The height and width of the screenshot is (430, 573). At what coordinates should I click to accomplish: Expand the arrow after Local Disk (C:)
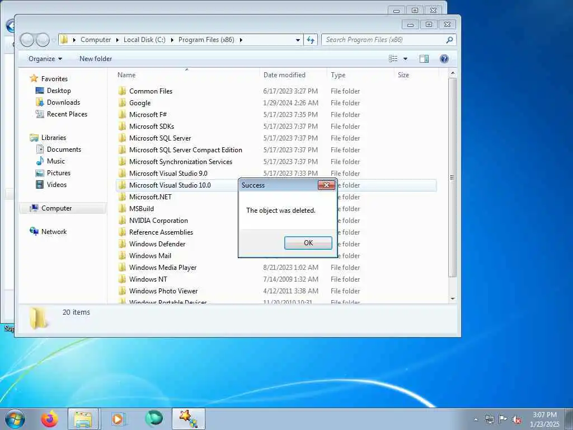pyautogui.click(x=172, y=40)
